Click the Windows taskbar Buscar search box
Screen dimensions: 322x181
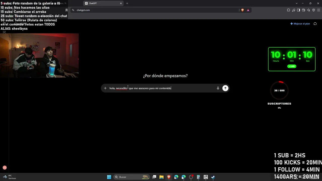click(131, 177)
